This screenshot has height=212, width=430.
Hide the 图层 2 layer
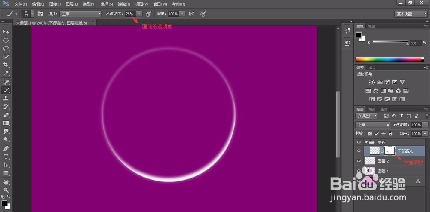pyautogui.click(x=359, y=161)
